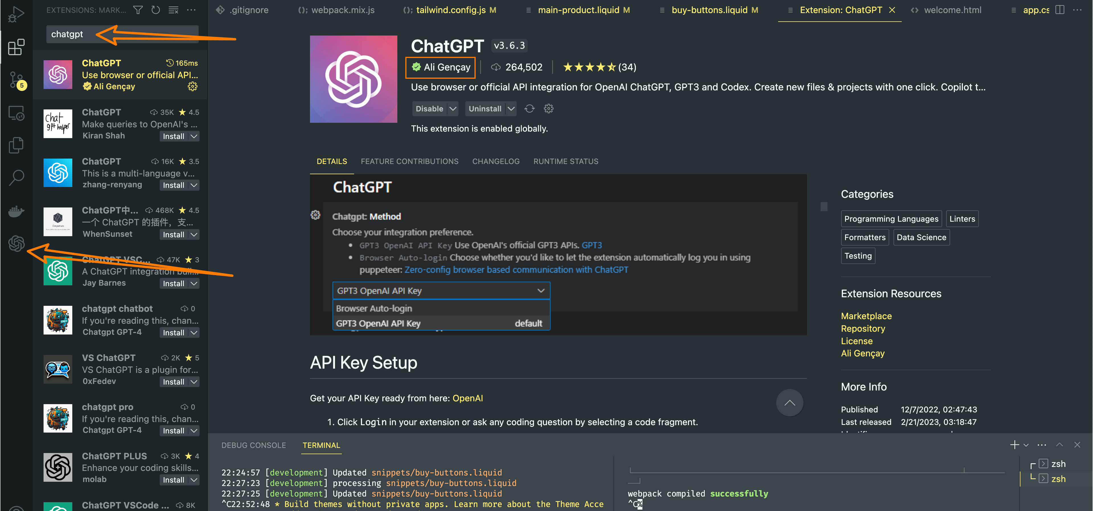This screenshot has height=511, width=1093.
Task: Open manage gear for installed ChatGPT
Action: 193,86
